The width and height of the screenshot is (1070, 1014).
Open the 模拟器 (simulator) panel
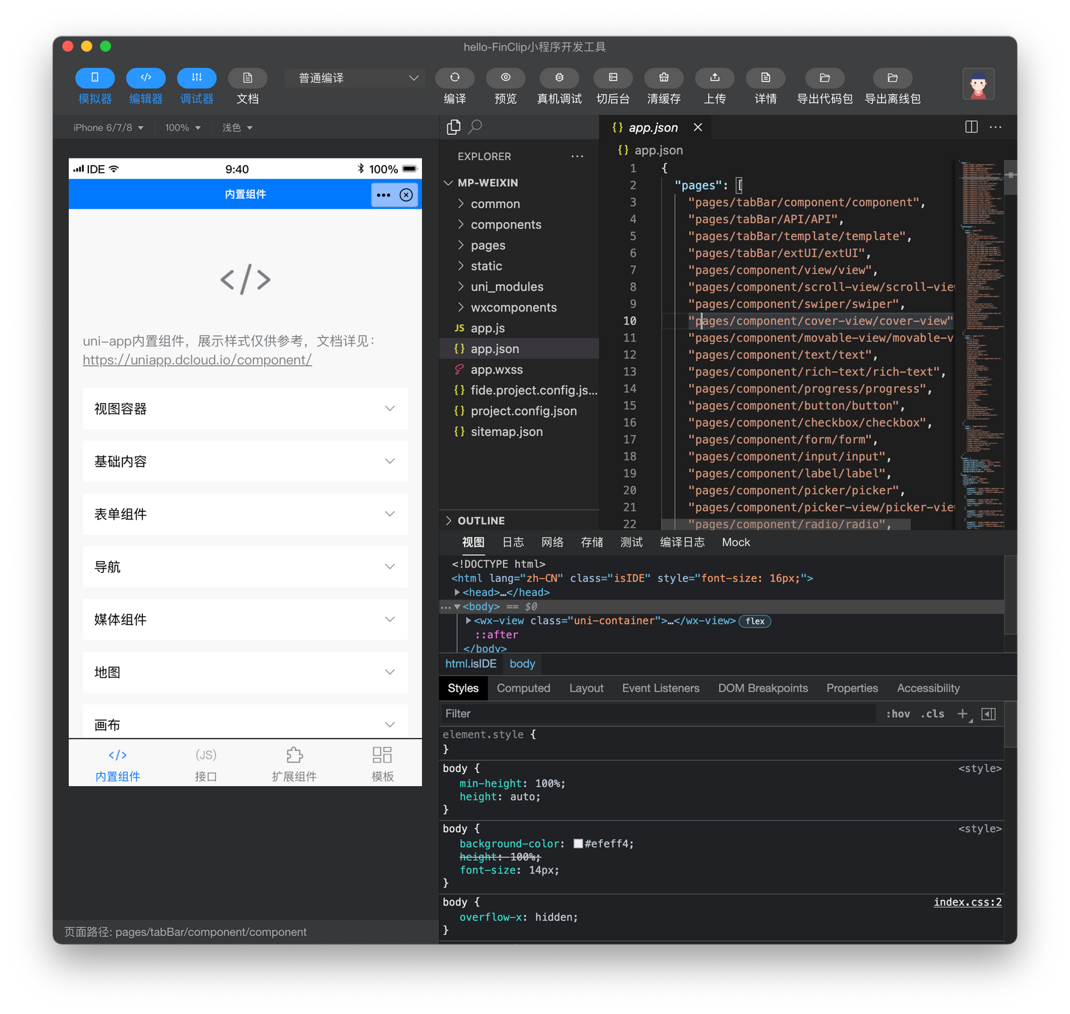pyautogui.click(x=94, y=86)
